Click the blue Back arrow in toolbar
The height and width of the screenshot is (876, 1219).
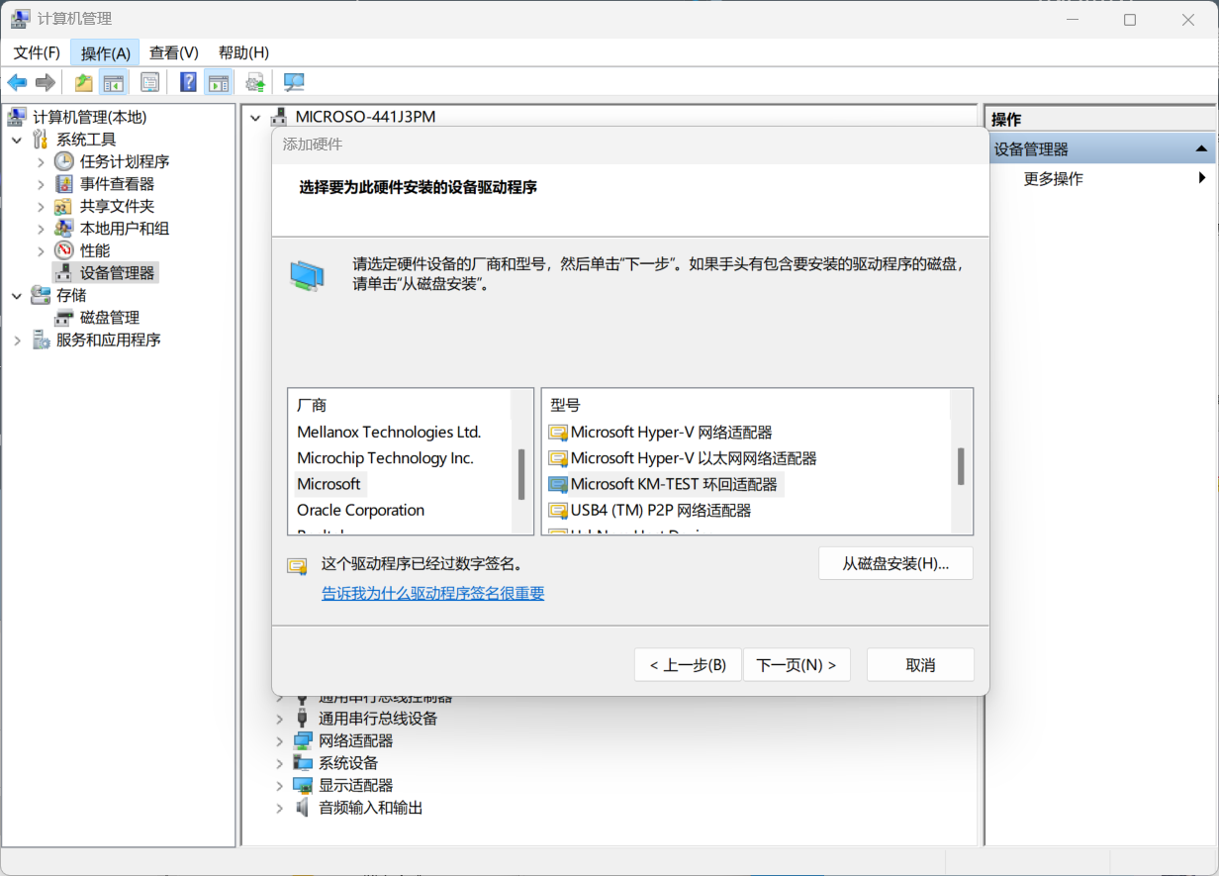coord(17,82)
